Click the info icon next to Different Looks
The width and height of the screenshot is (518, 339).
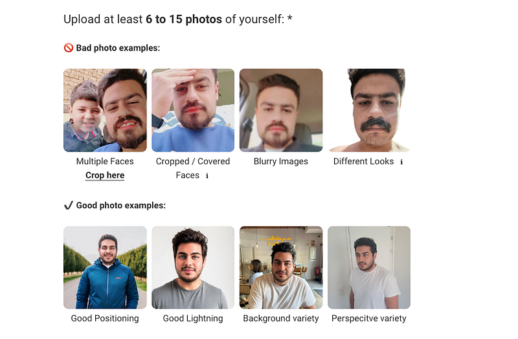(x=401, y=162)
